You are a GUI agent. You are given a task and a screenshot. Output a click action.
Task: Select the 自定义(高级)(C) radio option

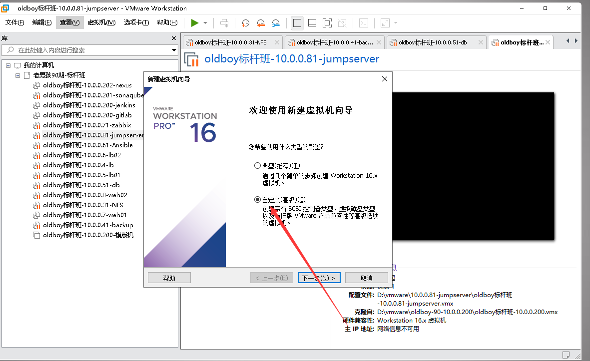point(257,199)
